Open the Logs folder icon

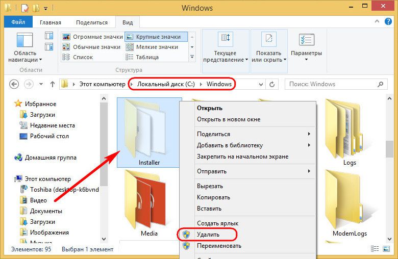pos(350,130)
